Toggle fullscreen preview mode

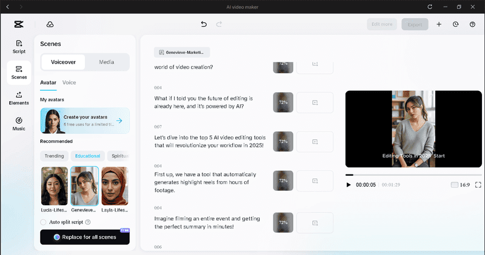point(478,185)
